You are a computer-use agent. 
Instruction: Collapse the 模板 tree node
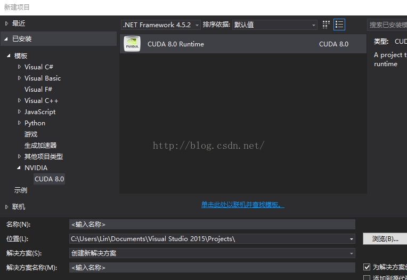coord(9,55)
